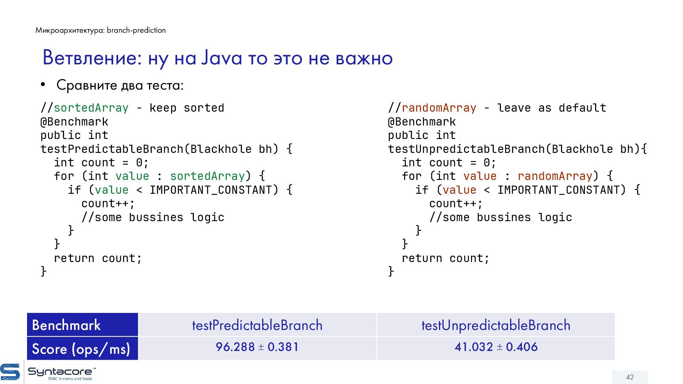Click the left return count statement
This screenshot has height=384, width=683.
[98, 258]
